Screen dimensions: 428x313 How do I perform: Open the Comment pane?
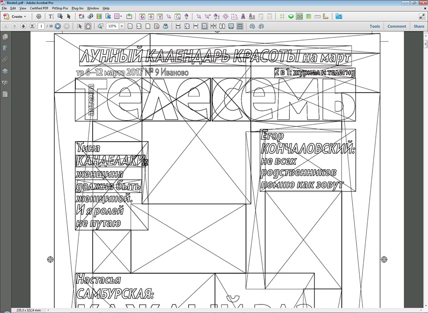[397, 26]
